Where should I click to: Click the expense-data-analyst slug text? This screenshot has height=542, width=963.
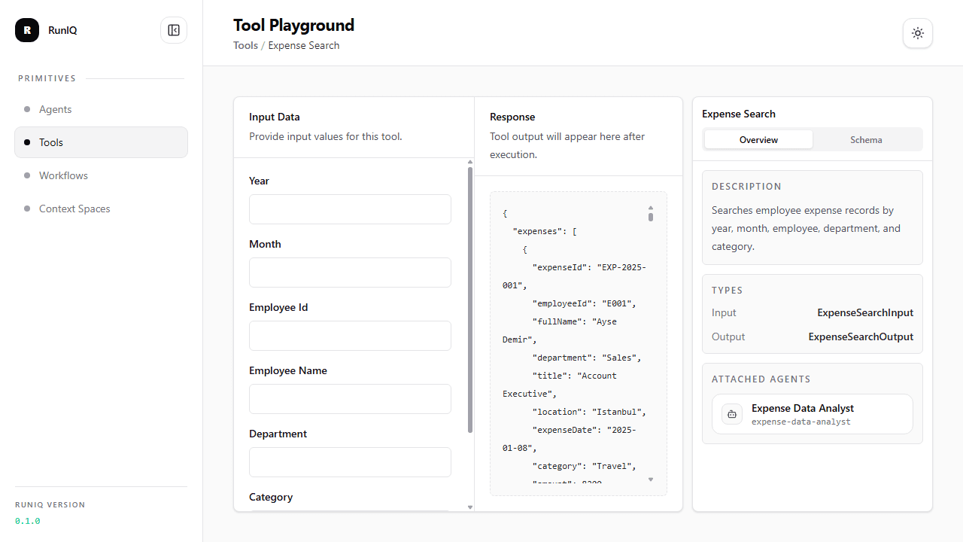click(x=801, y=422)
